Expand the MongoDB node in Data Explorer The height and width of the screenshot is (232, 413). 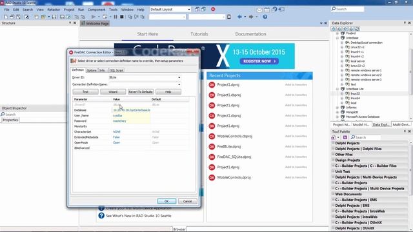click(x=337, y=112)
